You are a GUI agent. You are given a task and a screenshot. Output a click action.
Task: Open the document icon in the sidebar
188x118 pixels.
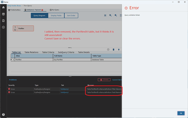click(3, 21)
